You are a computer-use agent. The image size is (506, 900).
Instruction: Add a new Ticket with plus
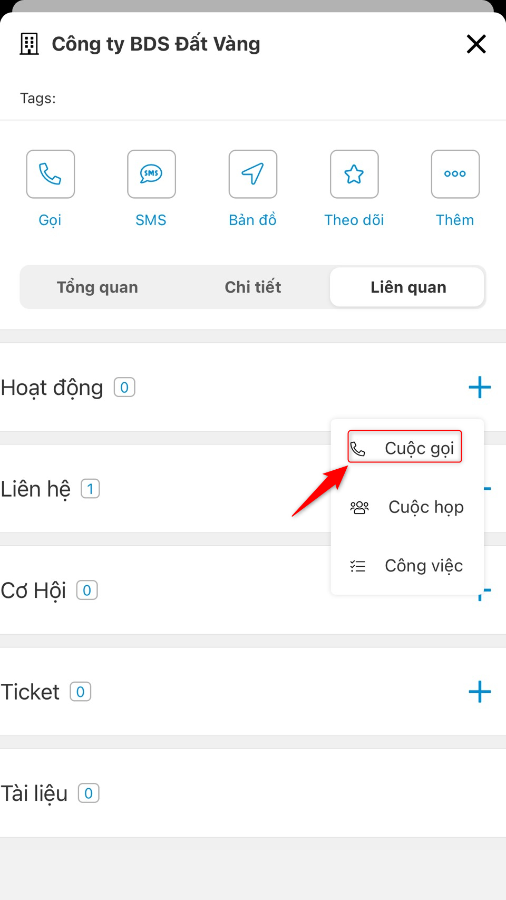[x=480, y=692]
